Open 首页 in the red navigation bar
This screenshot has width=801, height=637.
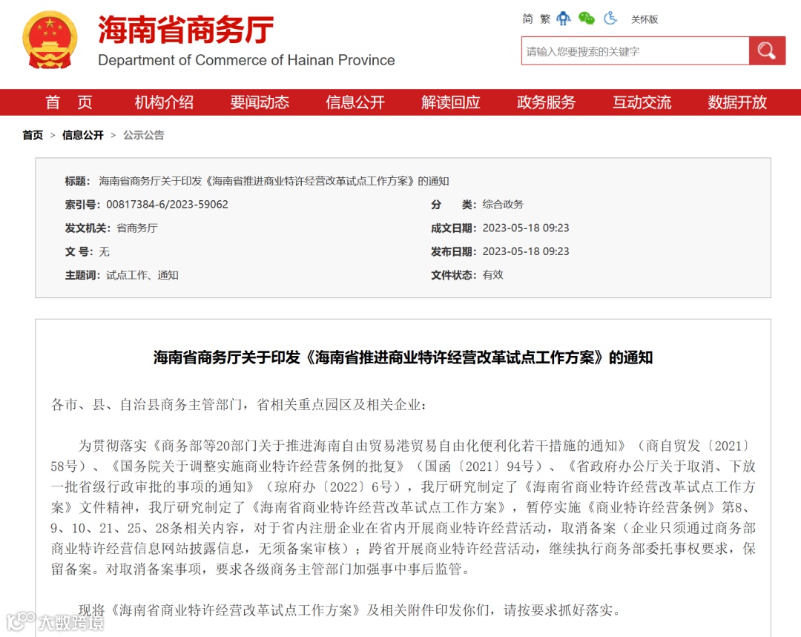69,102
